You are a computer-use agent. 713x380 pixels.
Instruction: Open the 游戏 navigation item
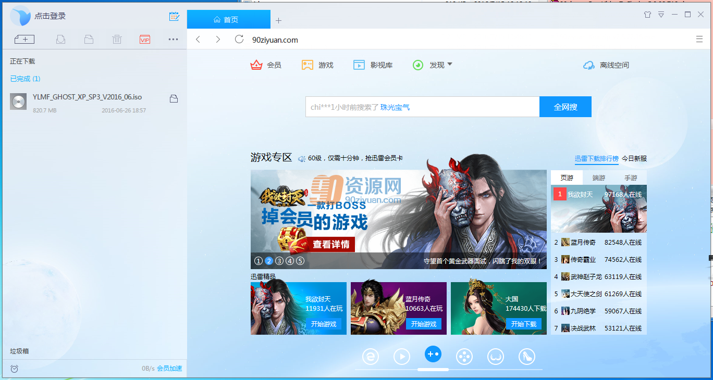(317, 65)
